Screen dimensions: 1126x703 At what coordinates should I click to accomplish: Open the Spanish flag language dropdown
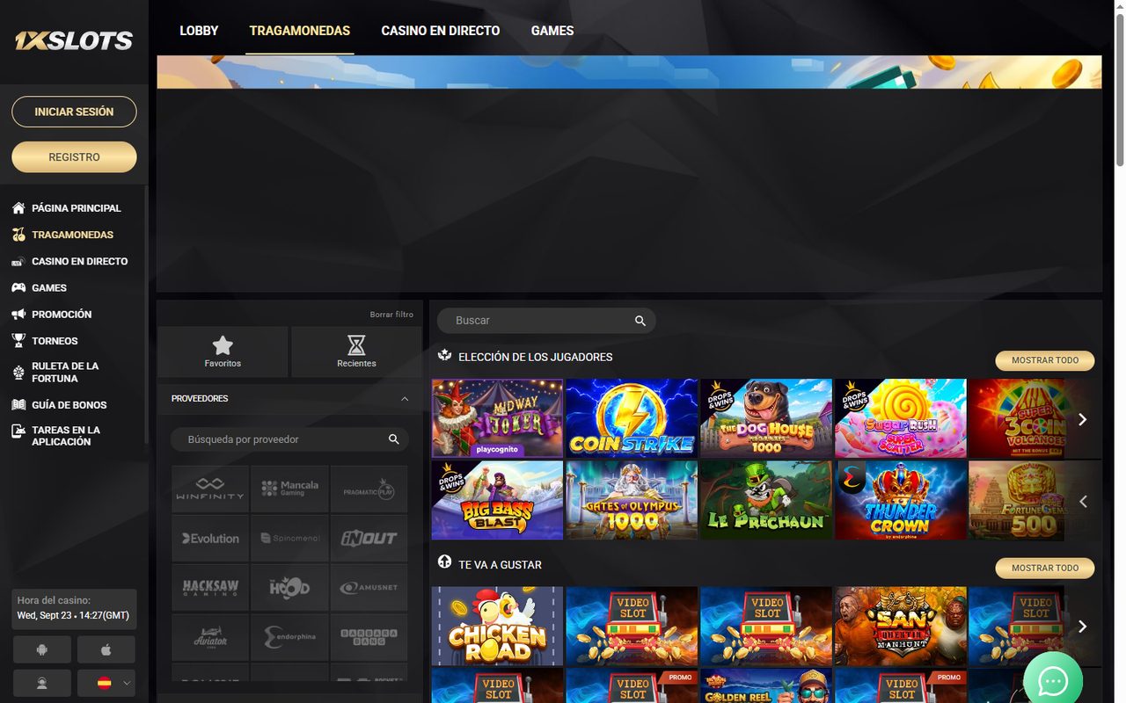click(106, 683)
